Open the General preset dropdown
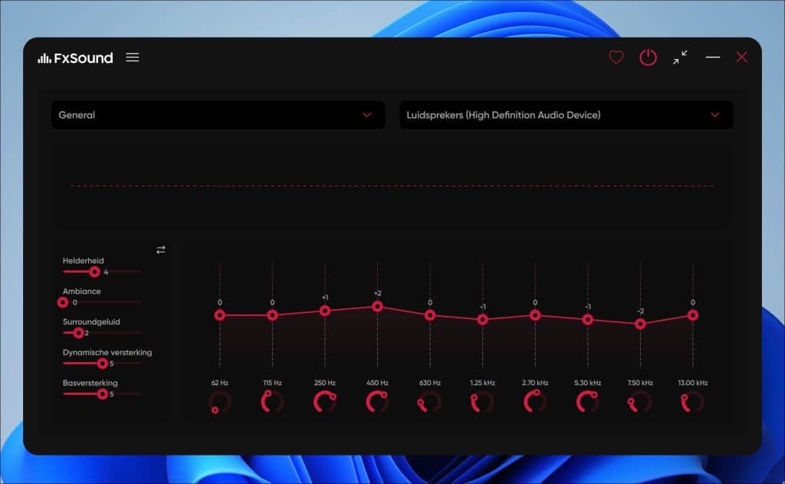This screenshot has height=484, width=785. pyautogui.click(x=218, y=115)
